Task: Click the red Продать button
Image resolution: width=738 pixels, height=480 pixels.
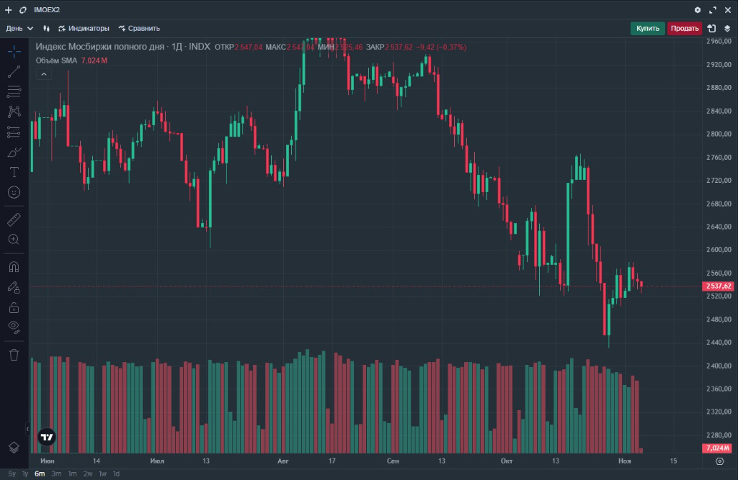Action: (x=684, y=29)
